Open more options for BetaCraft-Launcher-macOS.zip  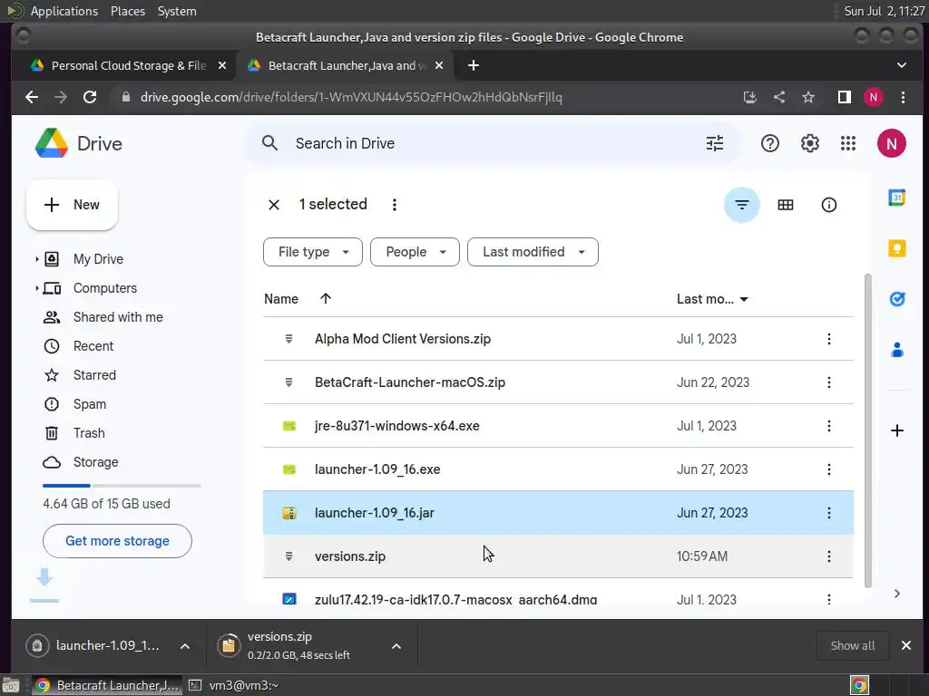[828, 382]
